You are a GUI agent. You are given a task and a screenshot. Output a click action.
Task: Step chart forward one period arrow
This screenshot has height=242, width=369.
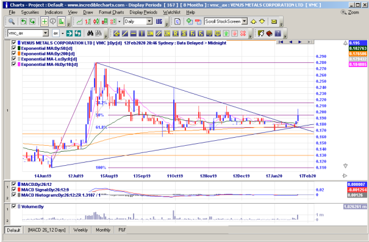300,42
